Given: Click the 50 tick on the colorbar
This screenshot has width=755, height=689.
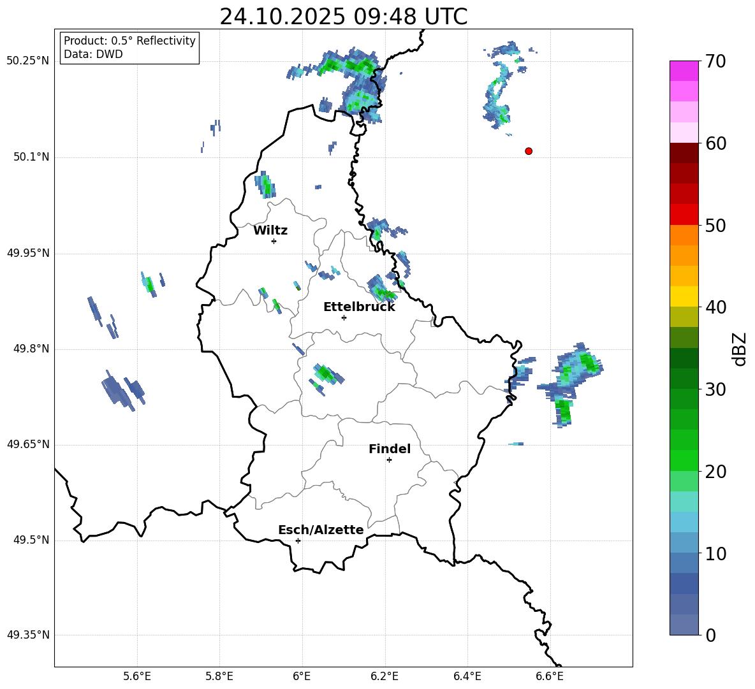Looking at the screenshot, I should 715,225.
